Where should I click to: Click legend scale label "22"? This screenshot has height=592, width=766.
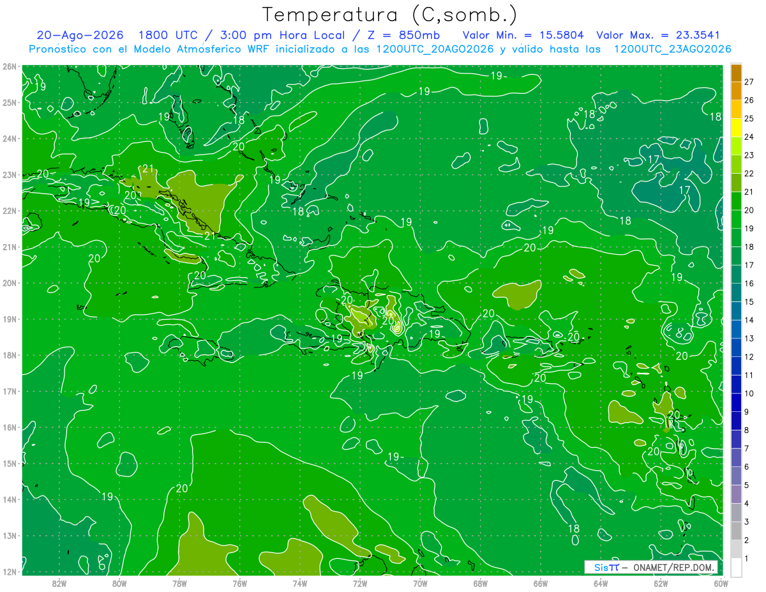coord(749,174)
